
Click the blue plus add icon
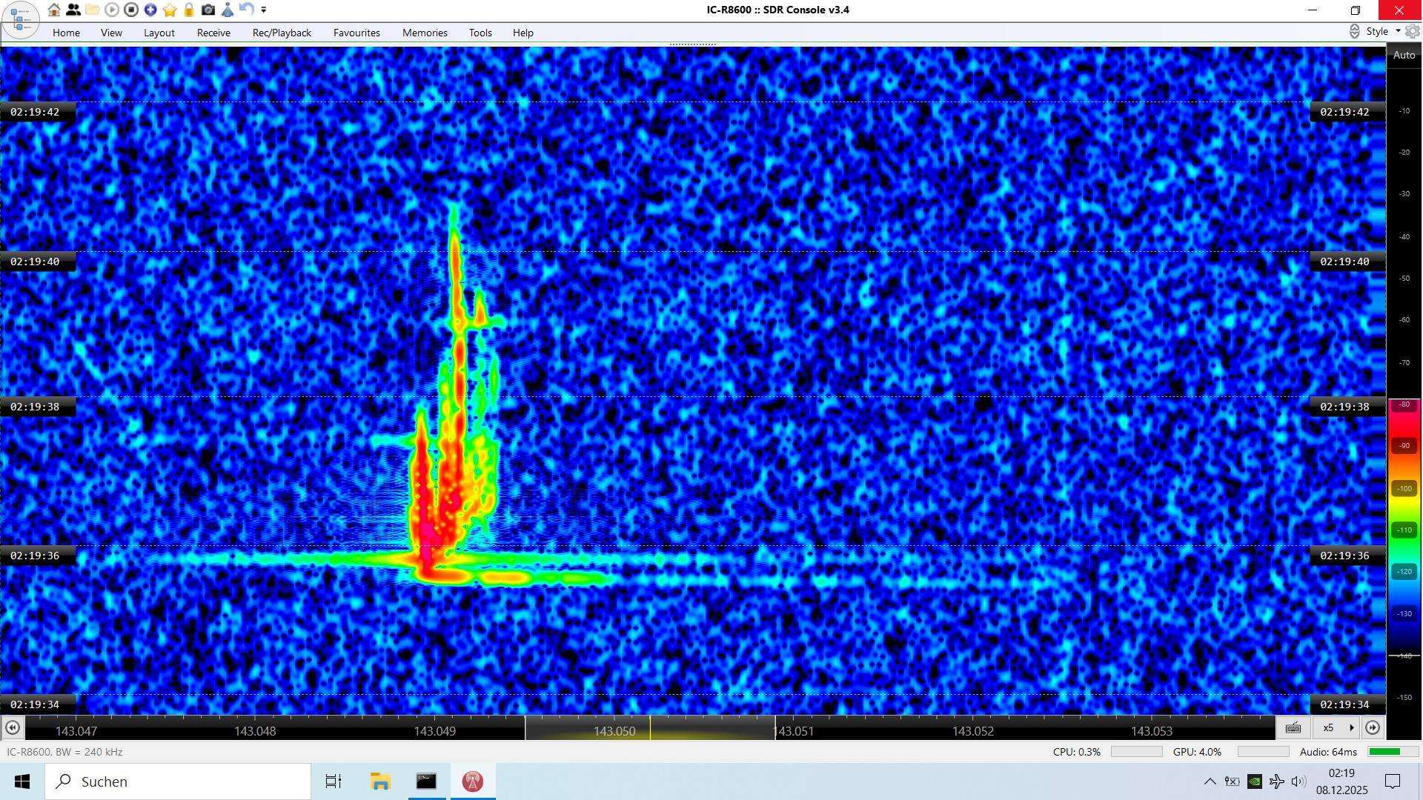tap(150, 10)
